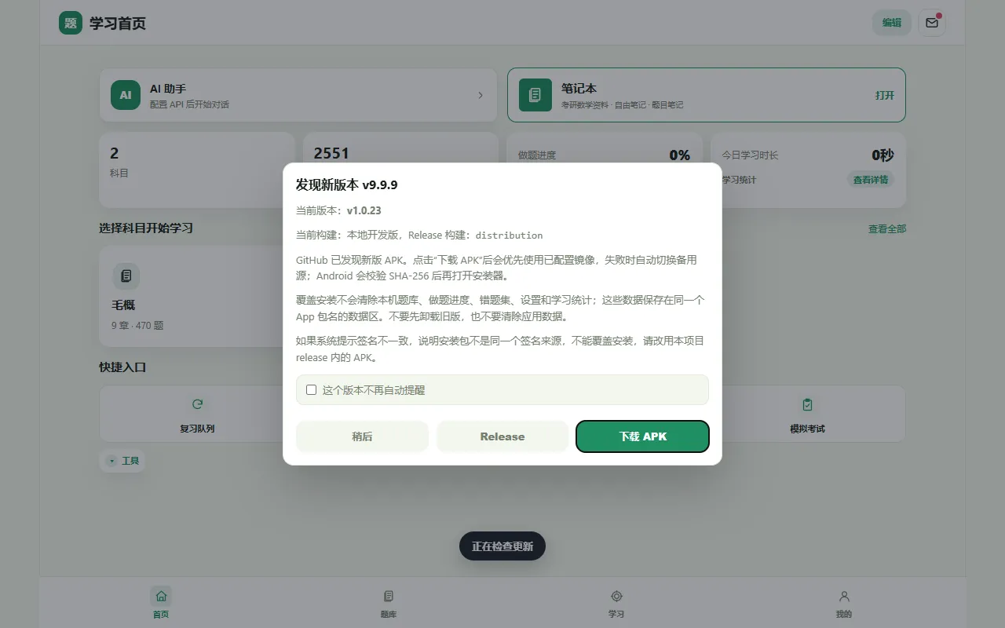Dismiss dialog with 稍后 button
Screen dimensions: 1005x628
362,436
